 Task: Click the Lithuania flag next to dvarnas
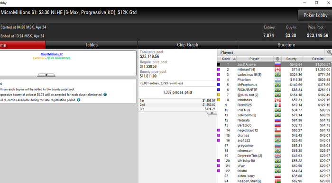pyautogui.click(x=277, y=135)
